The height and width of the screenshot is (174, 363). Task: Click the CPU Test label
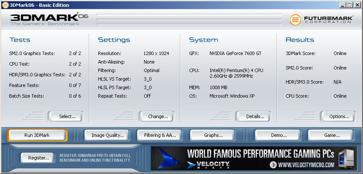pyautogui.click(x=19, y=64)
